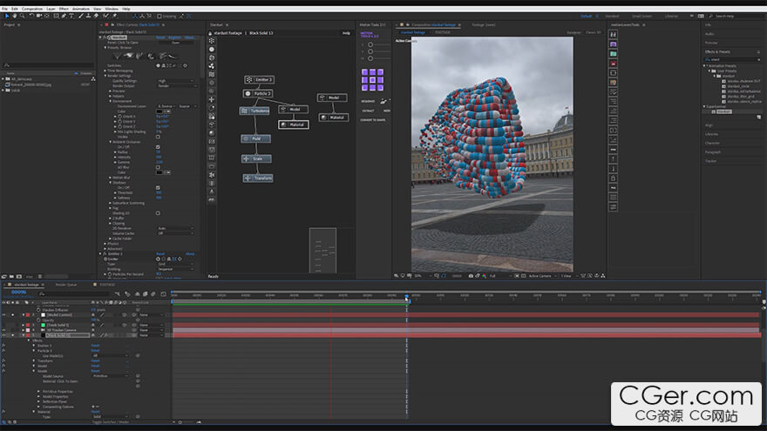The width and height of the screenshot is (767, 431).
Task: Click the snapshot camera icon under viewer
Action: pyautogui.click(x=471, y=276)
